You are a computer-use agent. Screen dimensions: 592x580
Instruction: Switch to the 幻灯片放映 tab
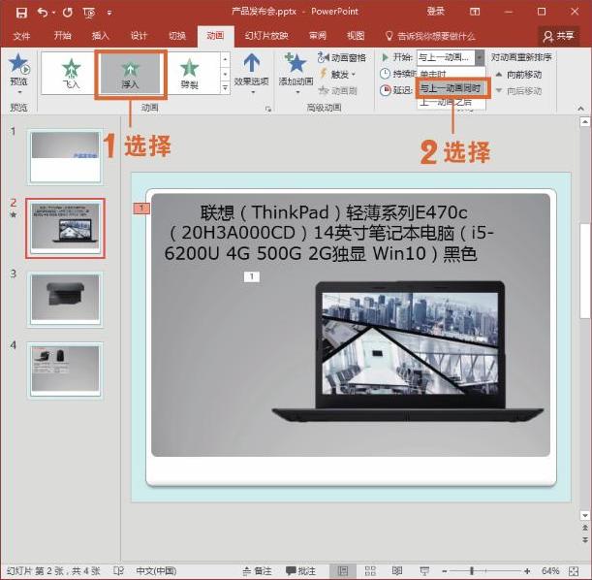coord(266,36)
